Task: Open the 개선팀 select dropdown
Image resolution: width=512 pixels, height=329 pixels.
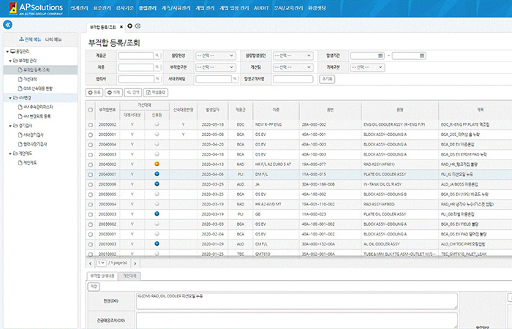Action: [x=293, y=67]
